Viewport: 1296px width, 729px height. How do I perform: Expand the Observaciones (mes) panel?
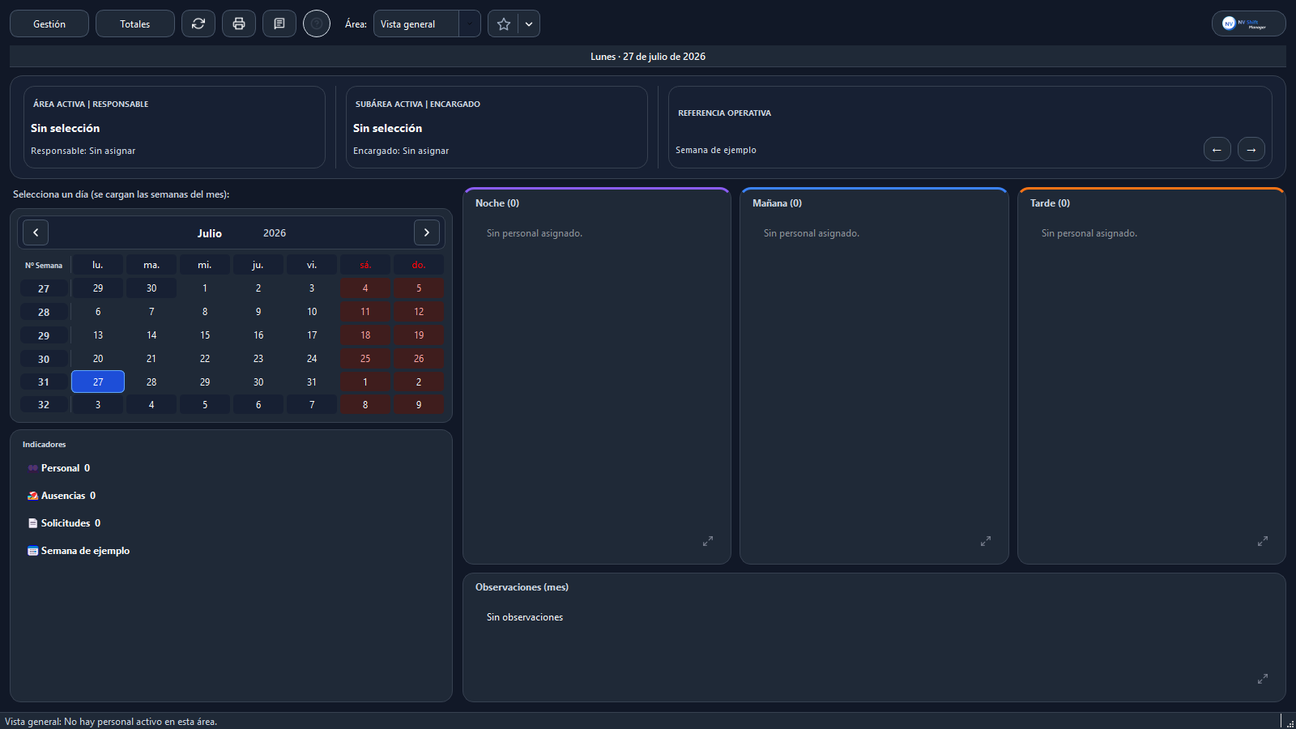click(x=1263, y=678)
